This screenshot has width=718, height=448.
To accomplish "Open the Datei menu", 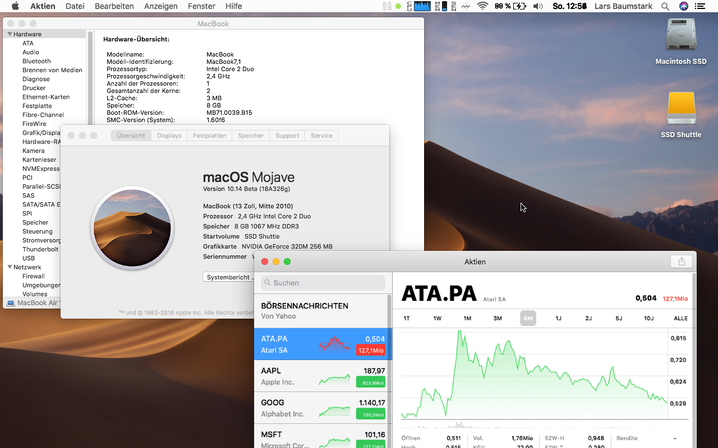I will (x=75, y=6).
